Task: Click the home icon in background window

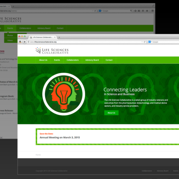Action: click(147, 11)
